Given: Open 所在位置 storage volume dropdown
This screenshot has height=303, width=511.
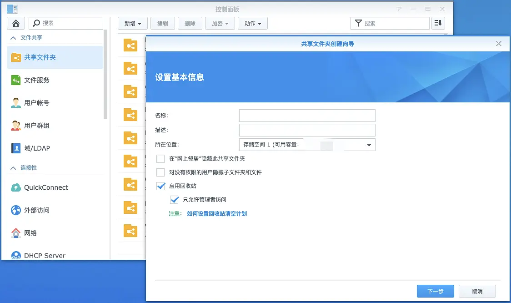Looking at the screenshot, I should click(x=307, y=145).
